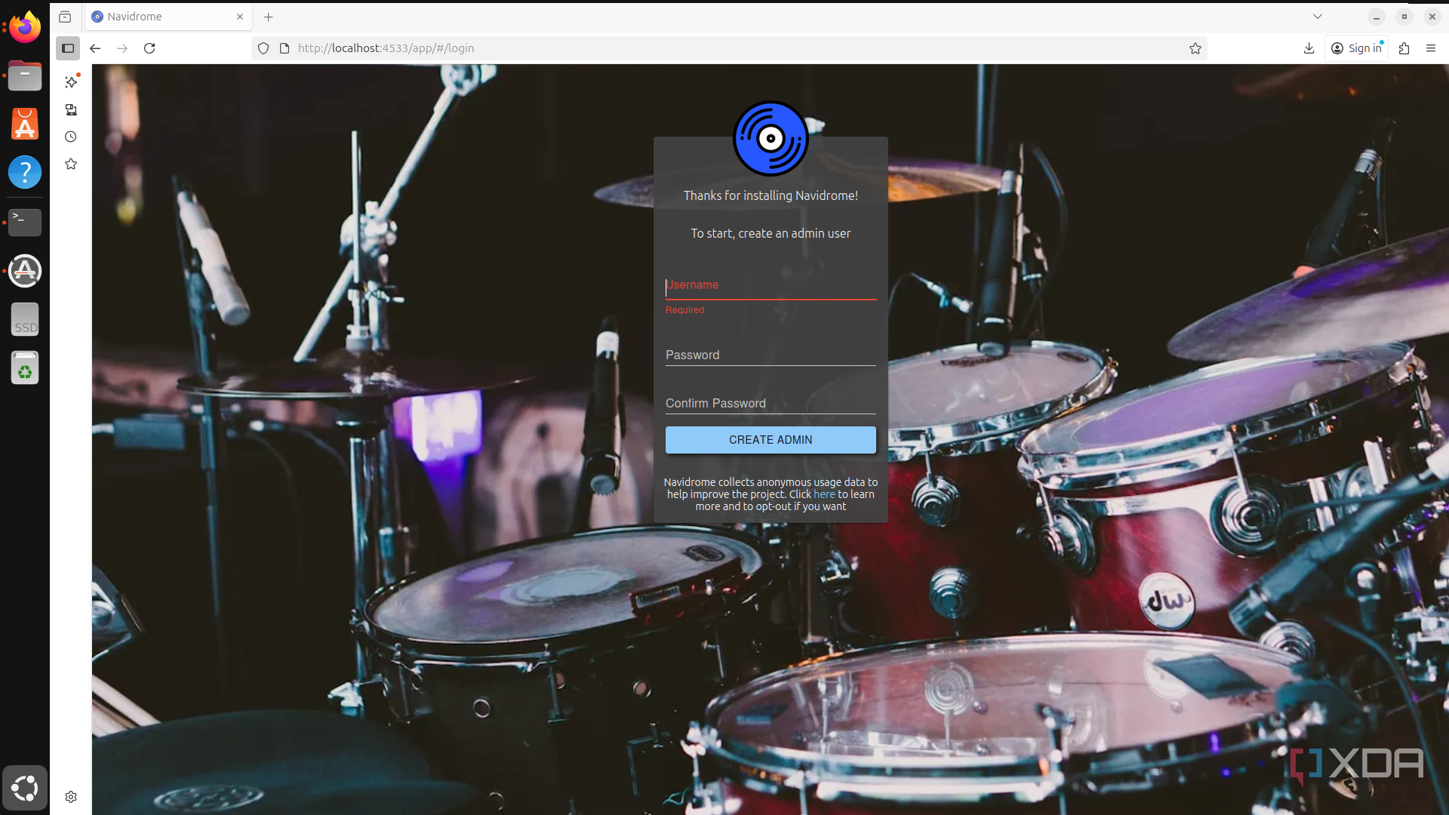Open site information page icon

[x=285, y=48]
